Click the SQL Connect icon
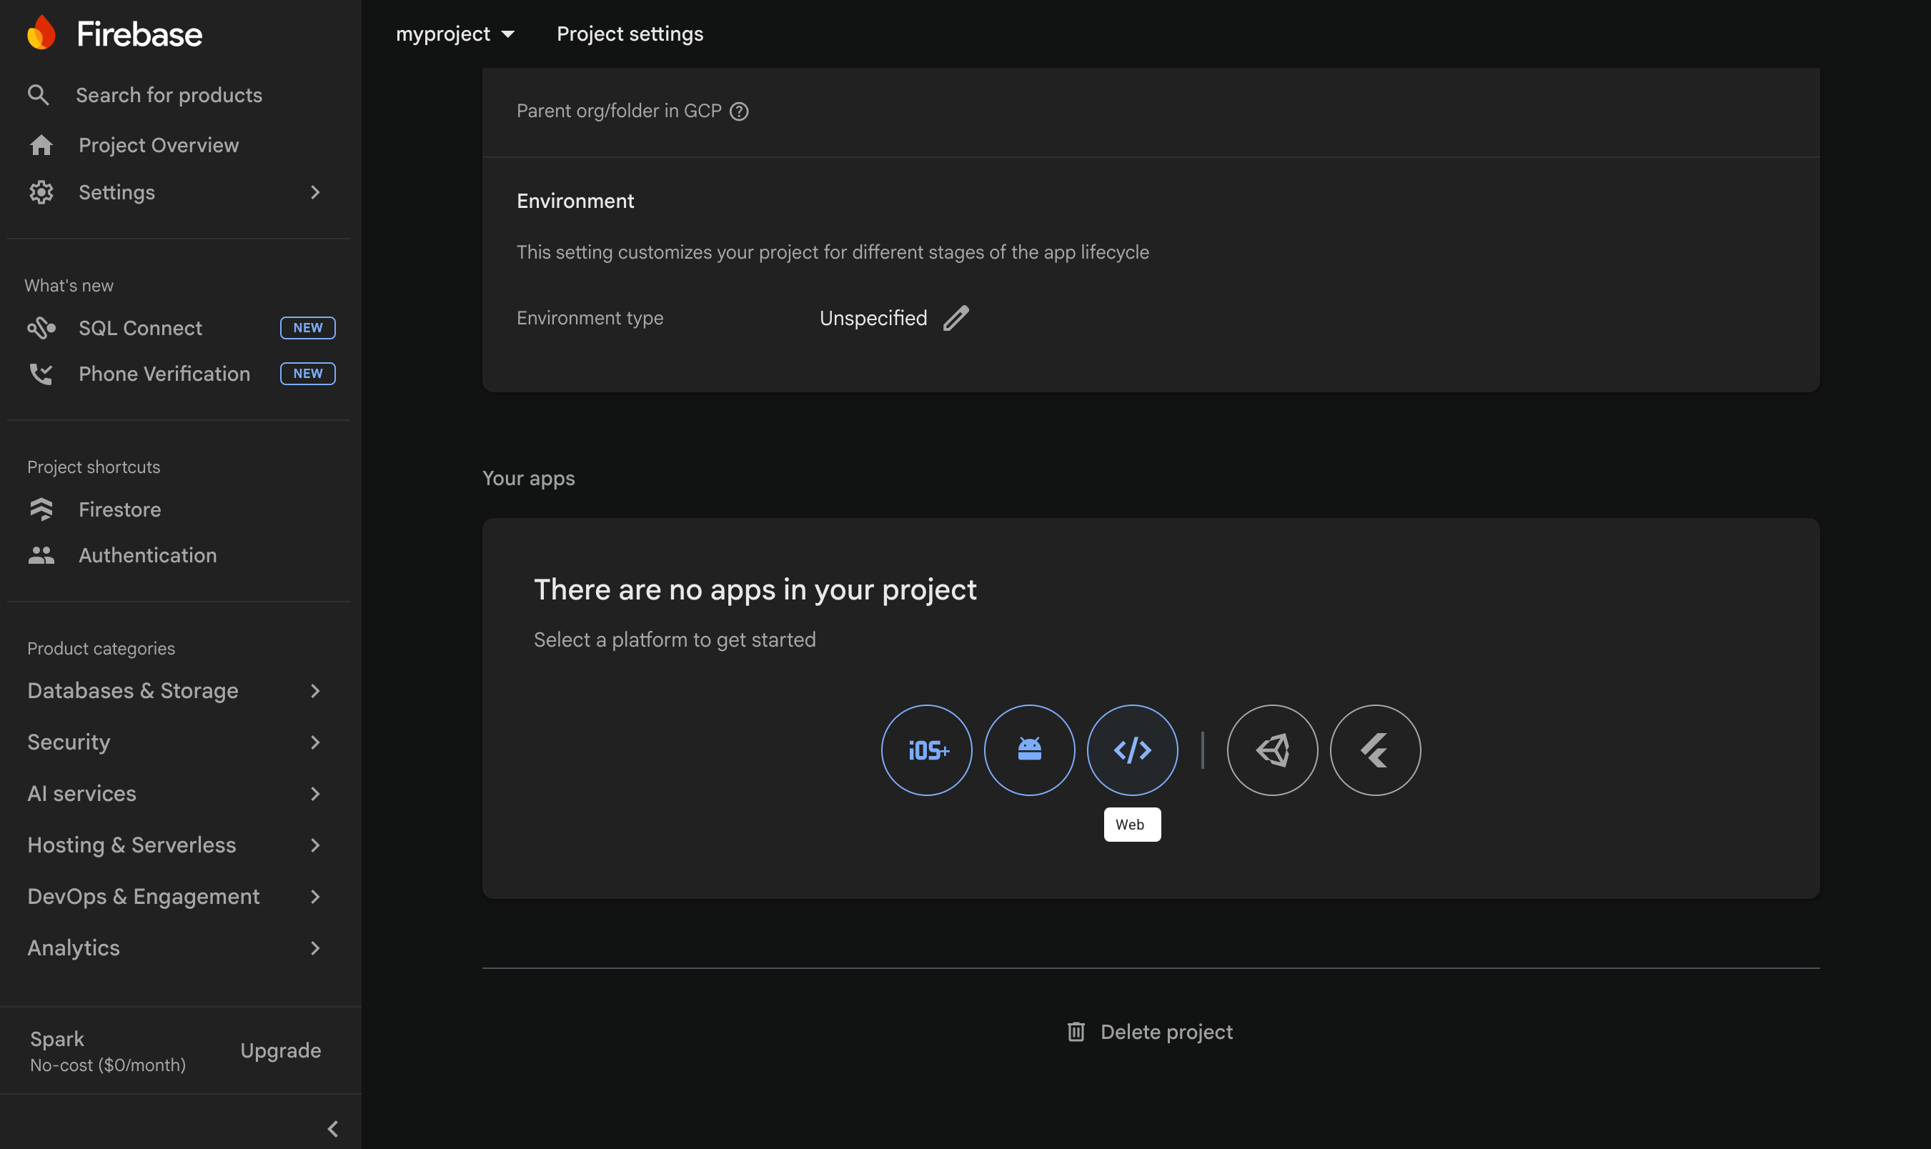Screen dimensions: 1931x1149 point(41,327)
